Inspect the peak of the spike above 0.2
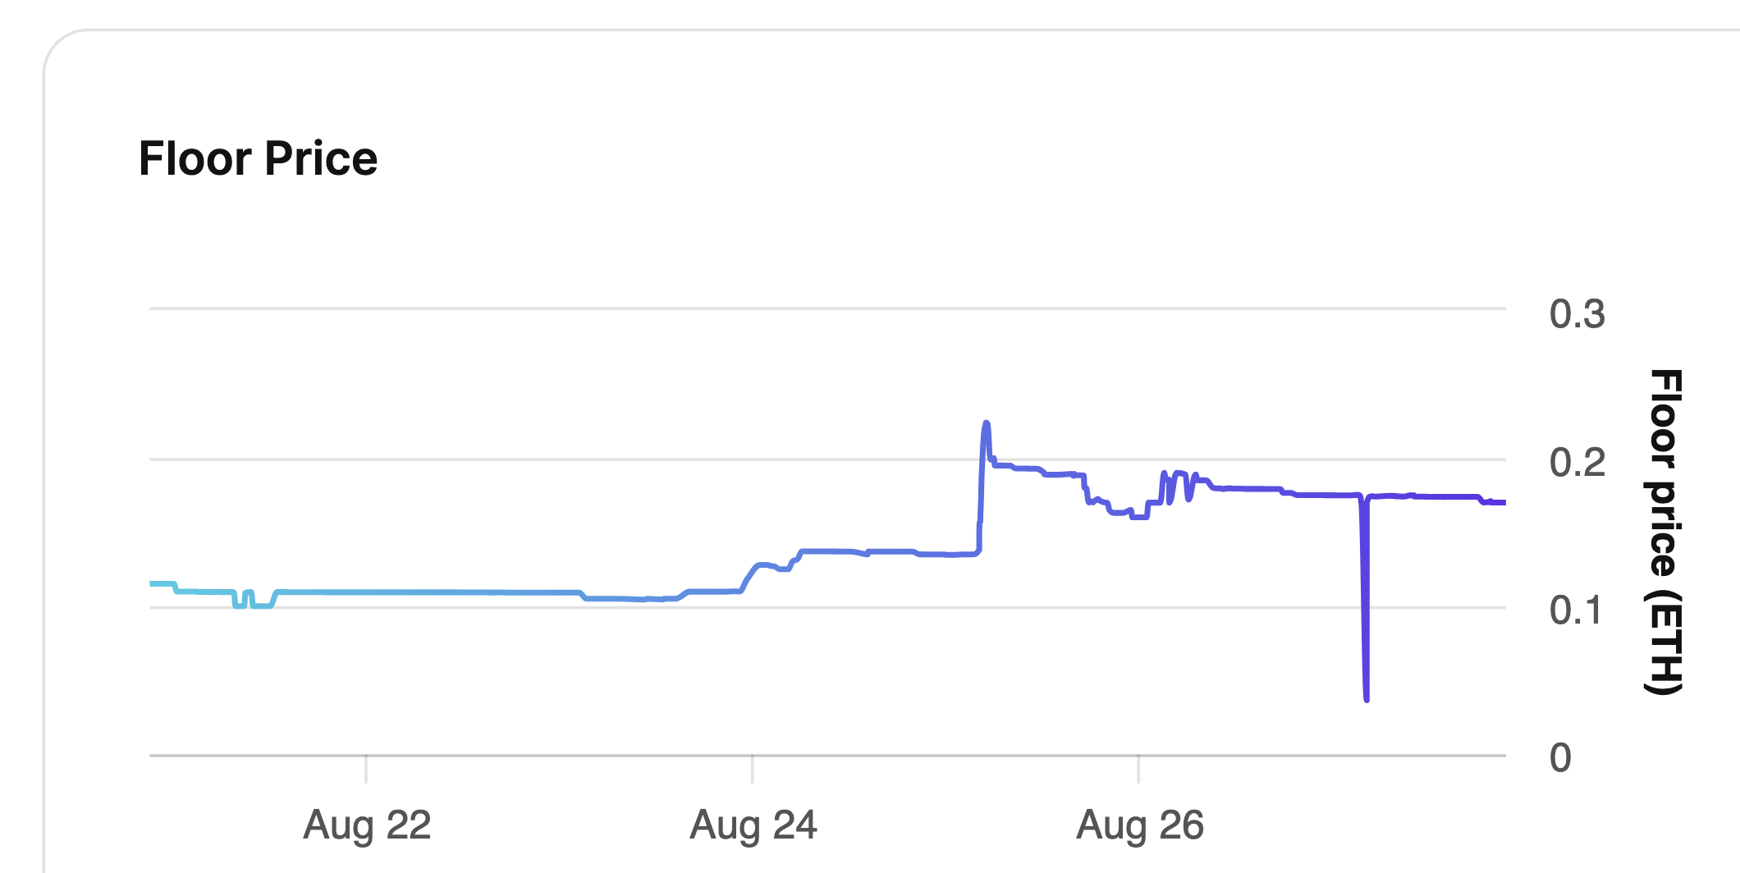1740x873 pixels. (x=986, y=423)
